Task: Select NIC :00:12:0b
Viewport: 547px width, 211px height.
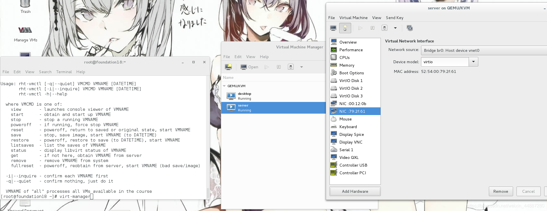Action: click(x=355, y=104)
